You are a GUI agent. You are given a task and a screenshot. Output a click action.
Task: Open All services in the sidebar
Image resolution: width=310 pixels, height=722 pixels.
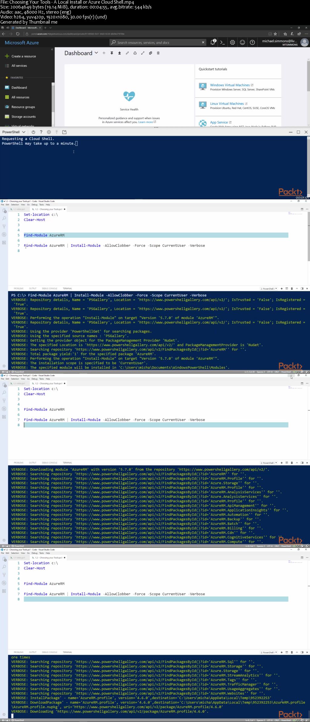pyautogui.click(x=16, y=66)
